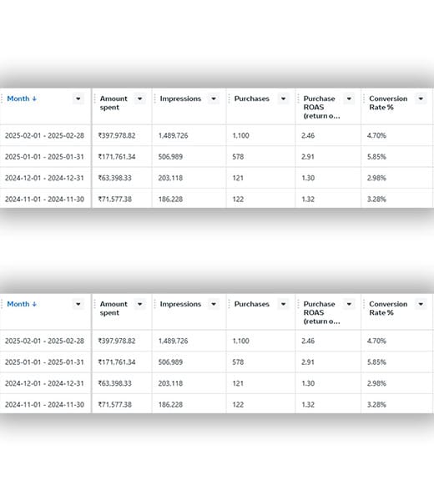Open Purchase ROAS dropdown arrow in lower table
Image resolution: width=434 pixels, height=501 pixels.
click(x=349, y=304)
